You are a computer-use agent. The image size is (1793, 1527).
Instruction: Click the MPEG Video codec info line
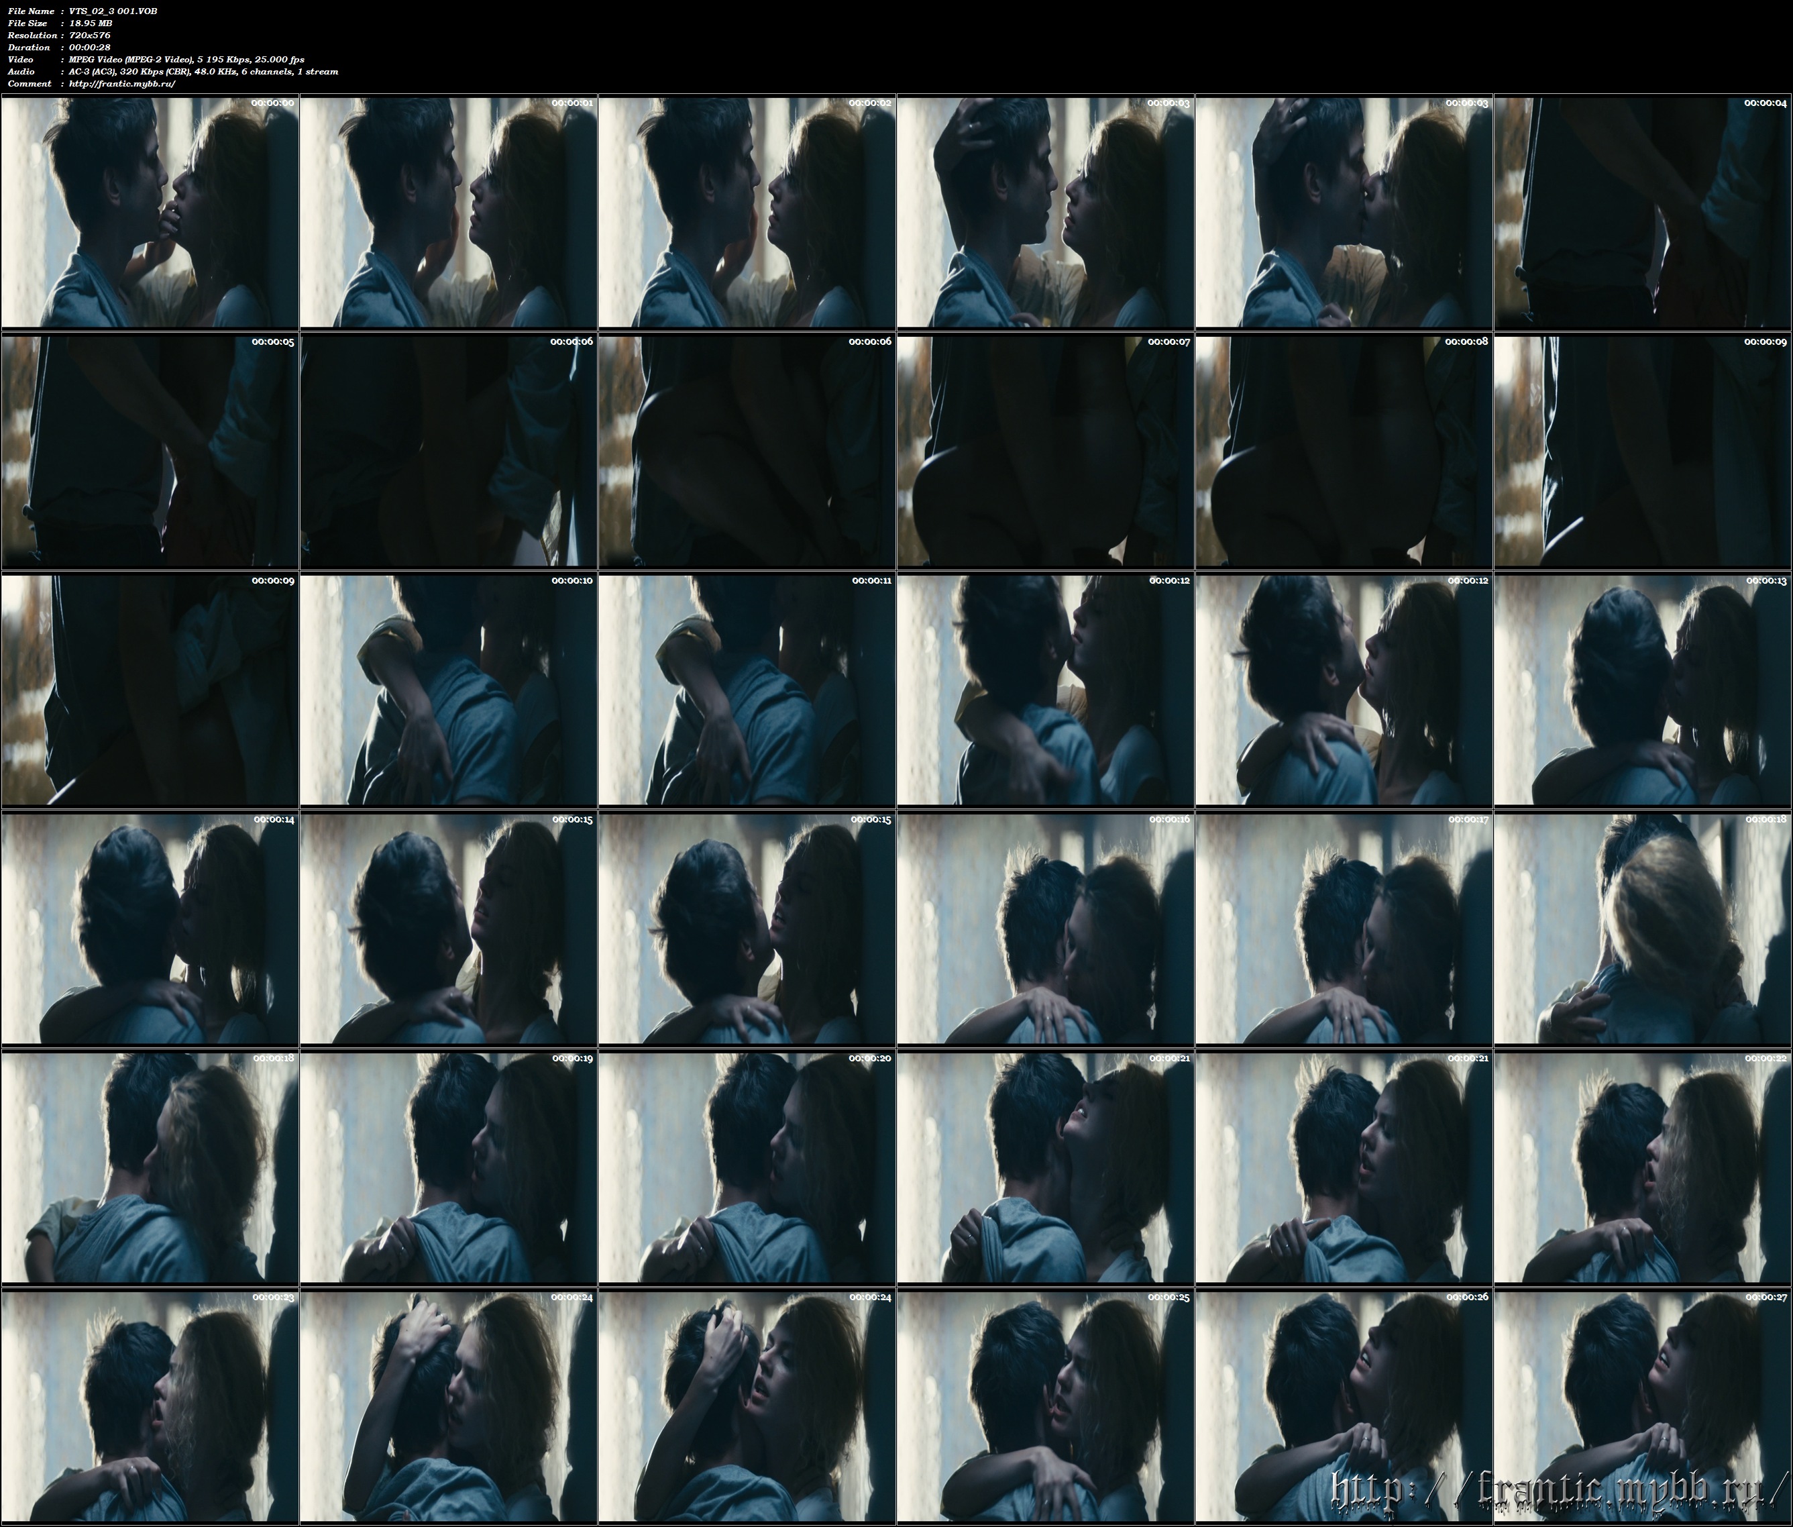coord(187,60)
